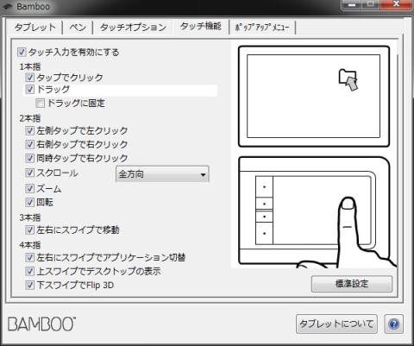414x346 pixels.
Task: Disable the スクロール checkbox
Action: click(30, 173)
